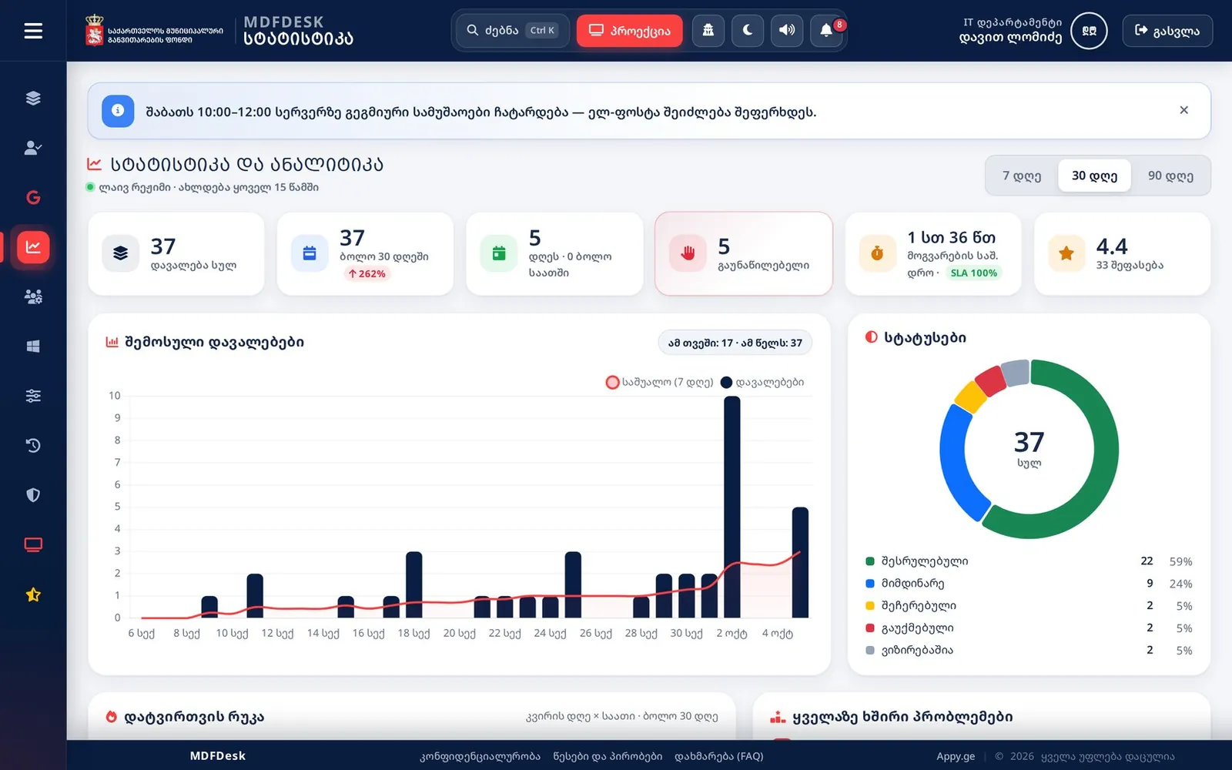
Task: Open დახმარება (FAQ) footer link
Action: coord(719,756)
